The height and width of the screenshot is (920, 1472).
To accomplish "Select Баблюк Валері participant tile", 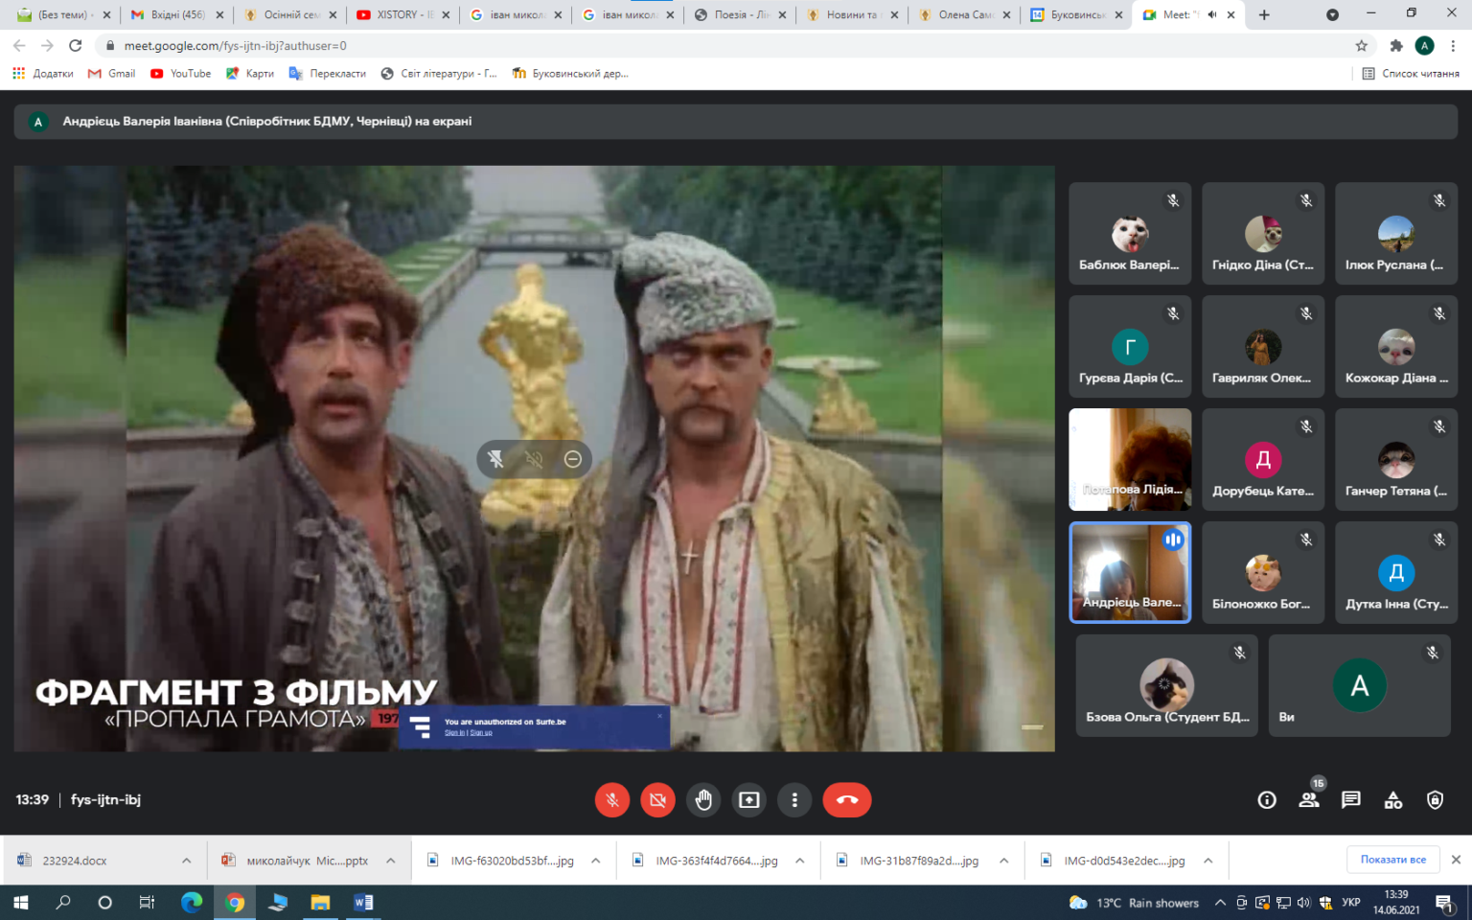I will point(1130,234).
